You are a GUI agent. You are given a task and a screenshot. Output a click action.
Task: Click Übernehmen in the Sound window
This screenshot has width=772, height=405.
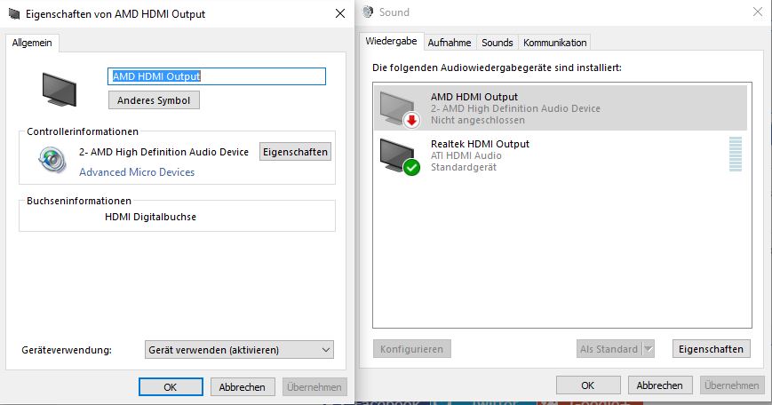pyautogui.click(x=732, y=385)
